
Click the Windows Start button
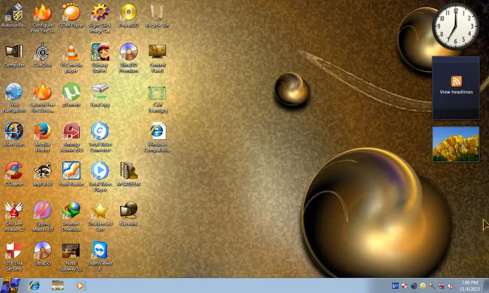point(10,285)
